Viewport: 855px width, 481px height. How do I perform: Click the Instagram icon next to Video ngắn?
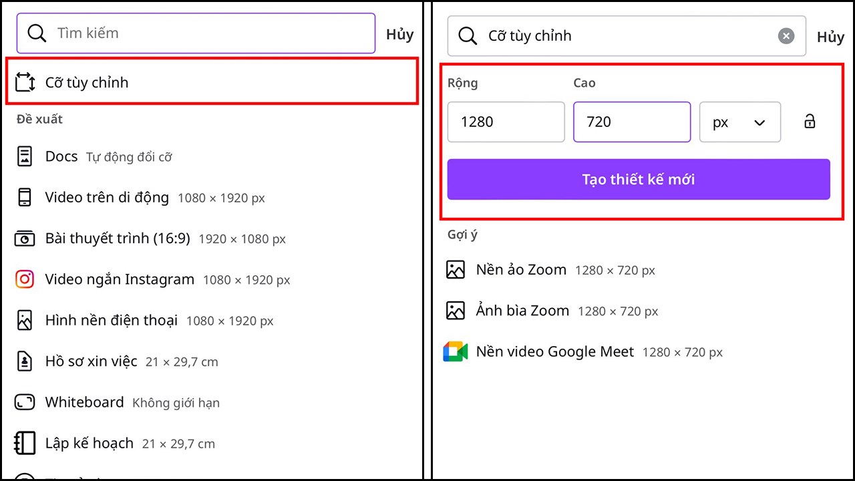pos(25,279)
